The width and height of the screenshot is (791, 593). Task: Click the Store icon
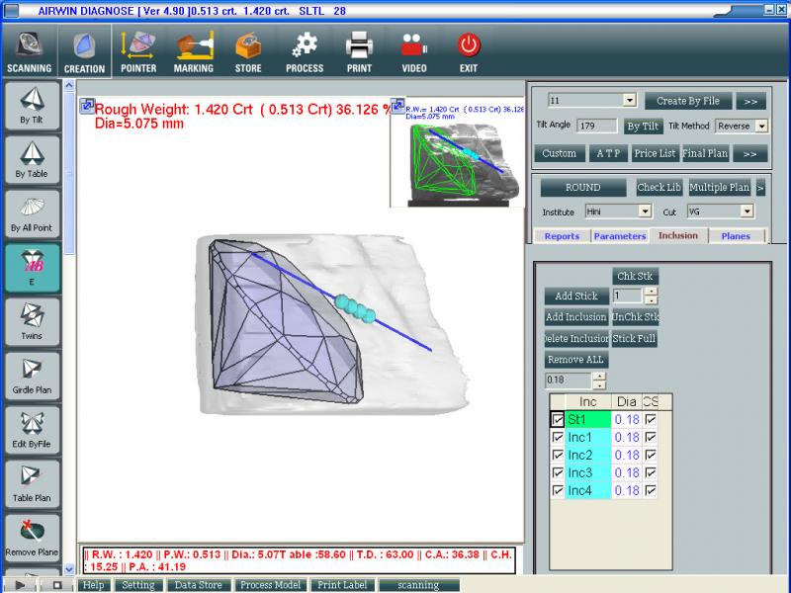248,52
